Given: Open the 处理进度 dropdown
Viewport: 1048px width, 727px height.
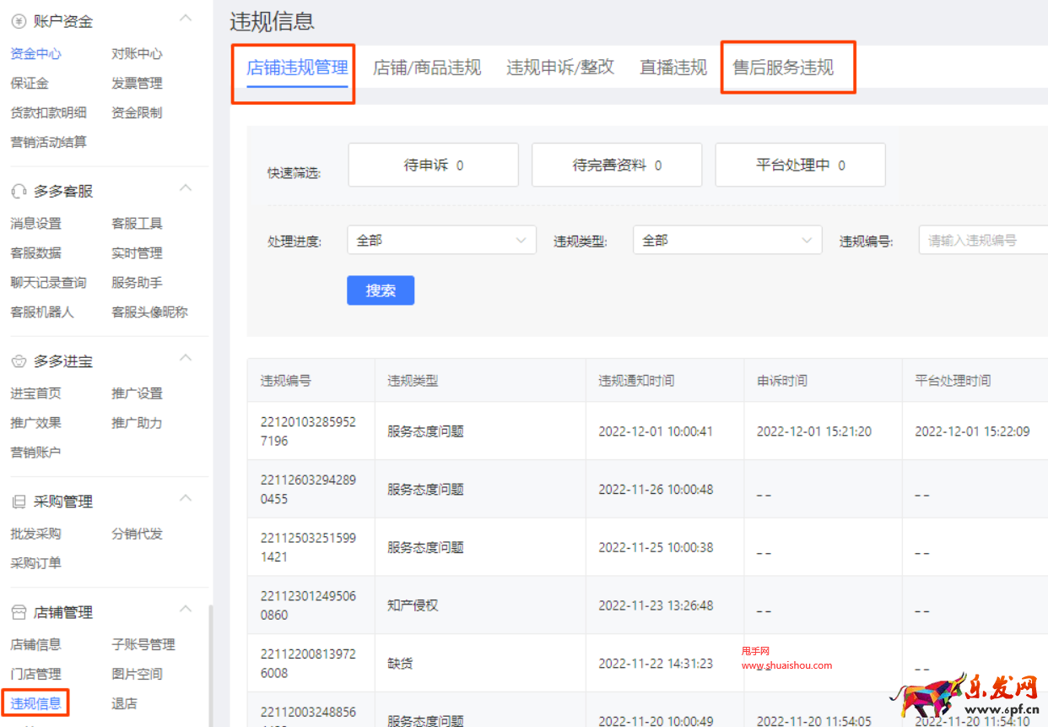Looking at the screenshot, I should tap(441, 240).
